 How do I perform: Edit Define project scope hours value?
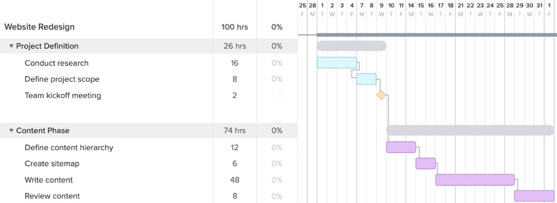[x=235, y=79]
